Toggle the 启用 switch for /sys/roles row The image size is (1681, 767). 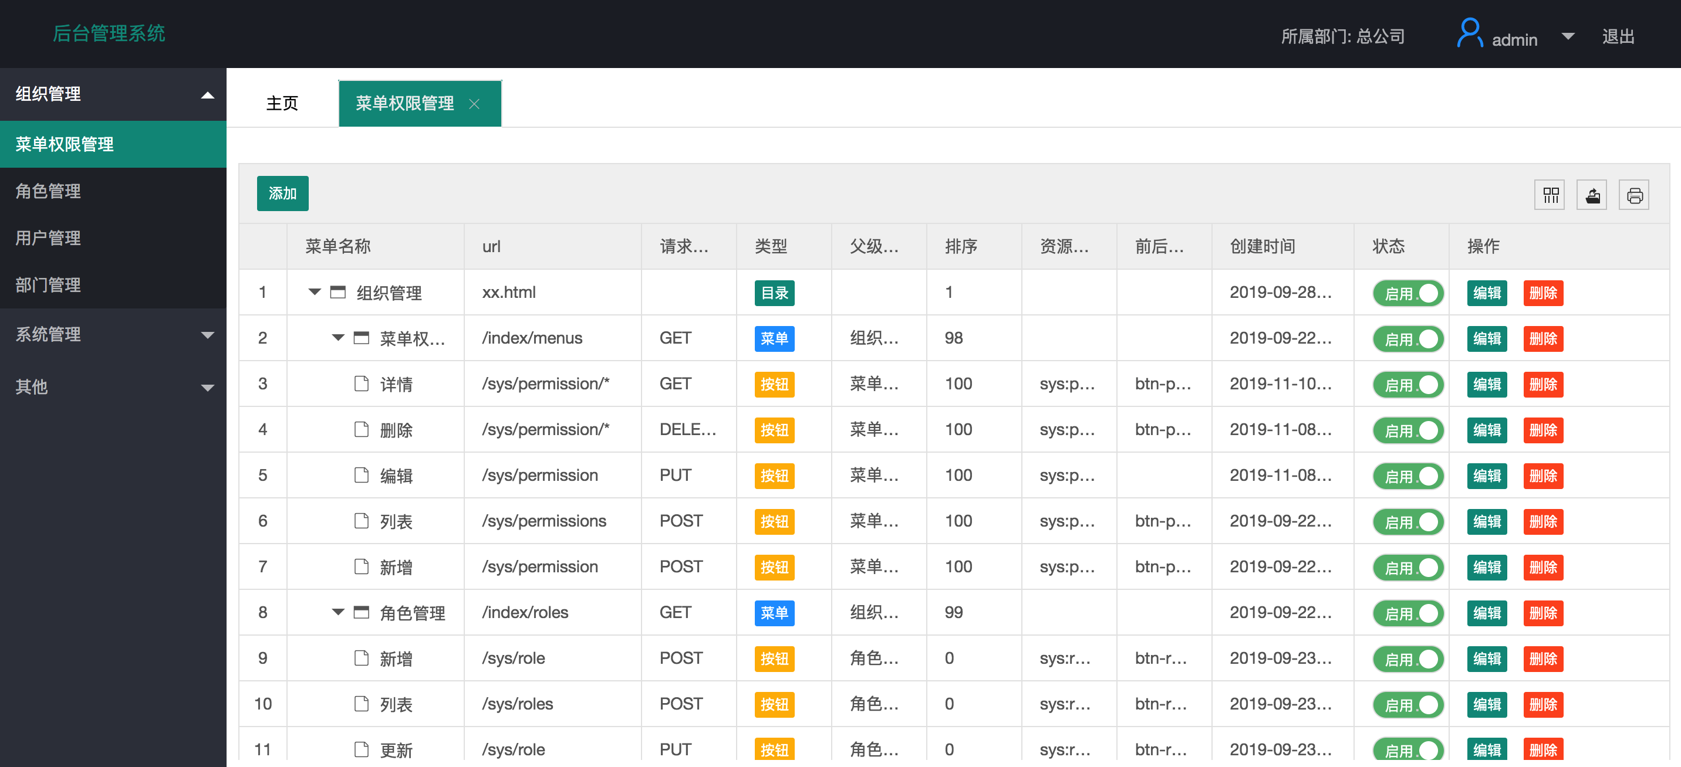[x=1408, y=704]
